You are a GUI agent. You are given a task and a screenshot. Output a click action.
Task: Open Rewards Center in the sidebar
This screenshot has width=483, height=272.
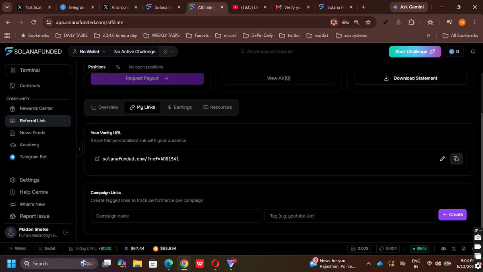coord(38,108)
